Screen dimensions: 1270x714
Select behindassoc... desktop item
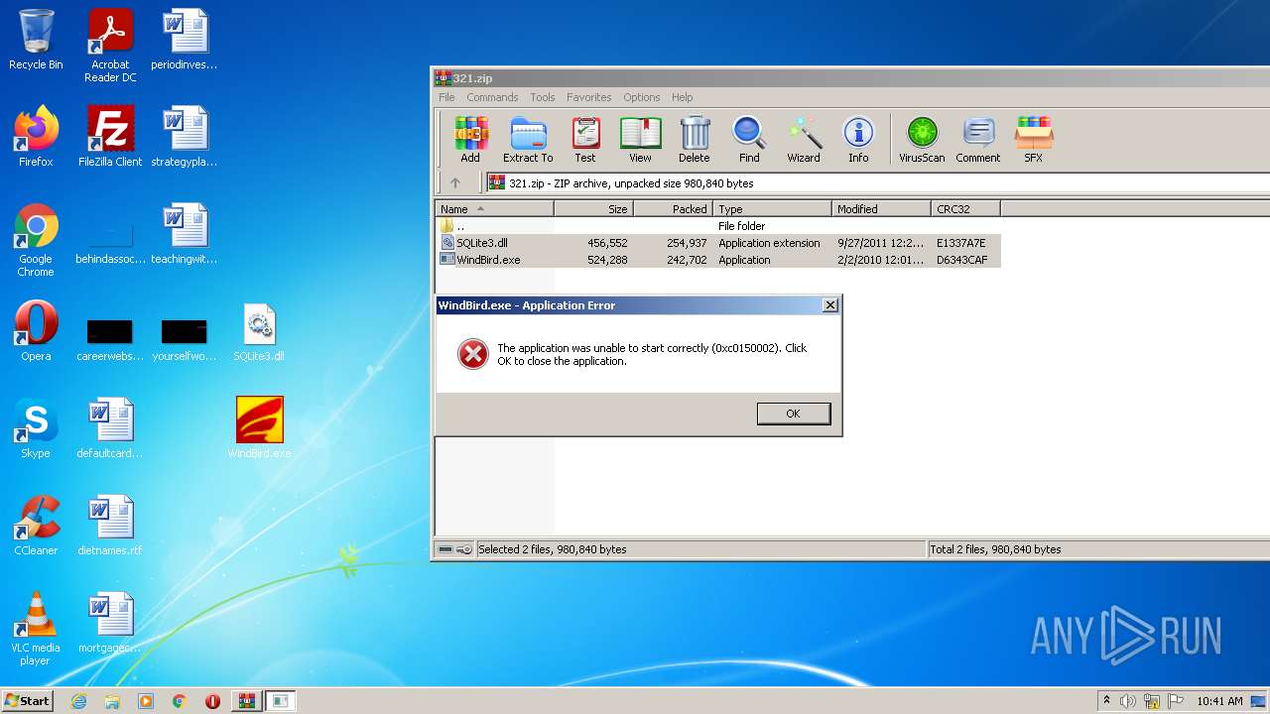click(110, 240)
